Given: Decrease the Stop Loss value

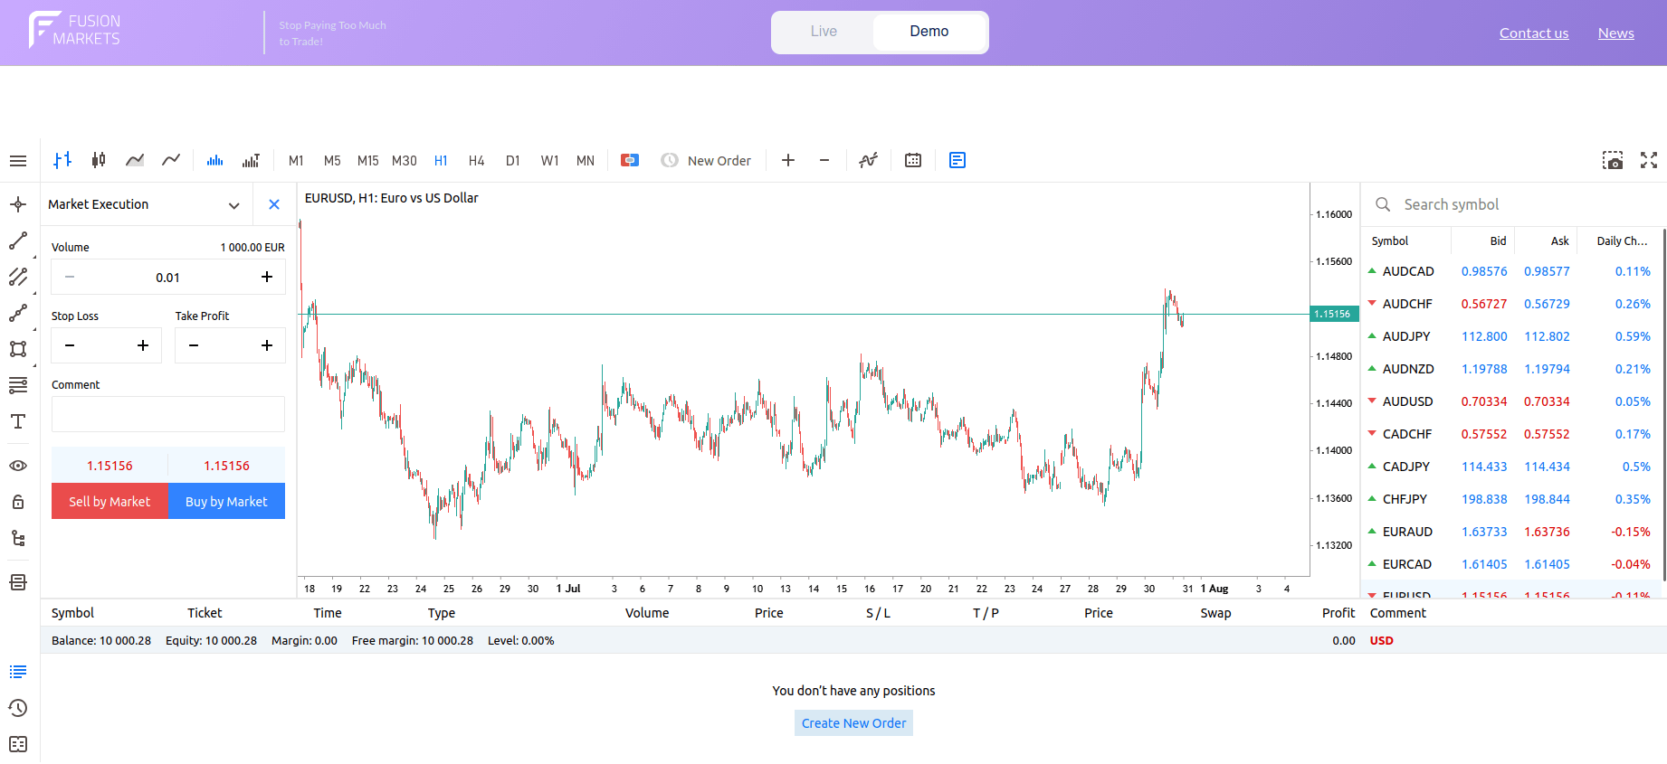Looking at the screenshot, I should pos(70,345).
